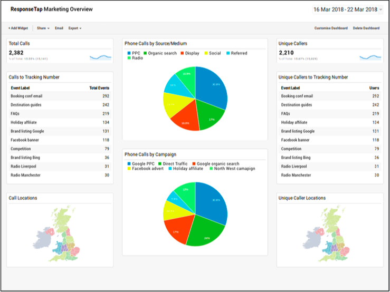Open the date range dropdown

click(x=347, y=9)
